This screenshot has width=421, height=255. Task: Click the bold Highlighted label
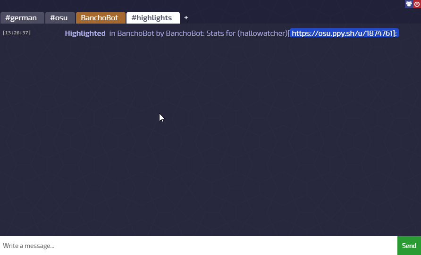[x=85, y=33]
